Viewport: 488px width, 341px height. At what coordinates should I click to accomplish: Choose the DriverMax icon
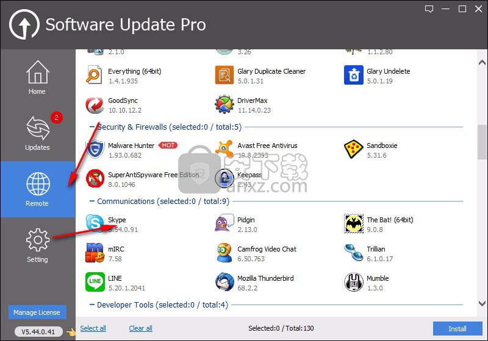click(x=224, y=104)
